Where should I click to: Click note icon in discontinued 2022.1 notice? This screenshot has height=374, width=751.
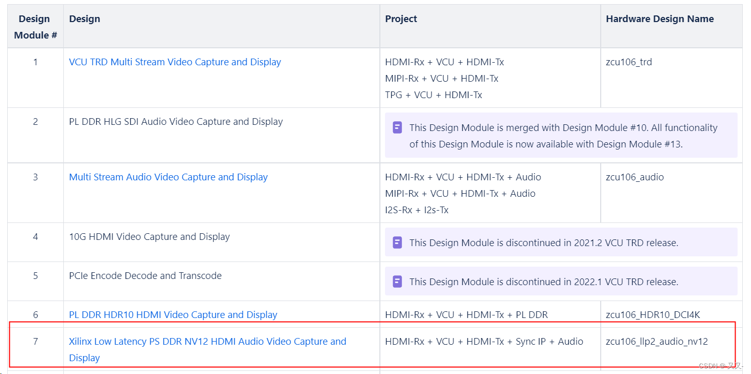coord(397,282)
